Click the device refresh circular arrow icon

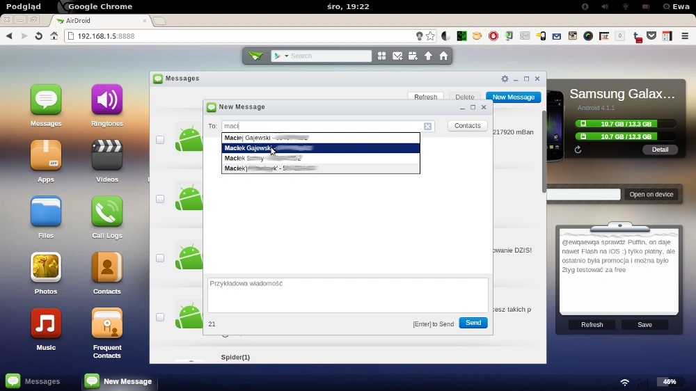pos(578,150)
